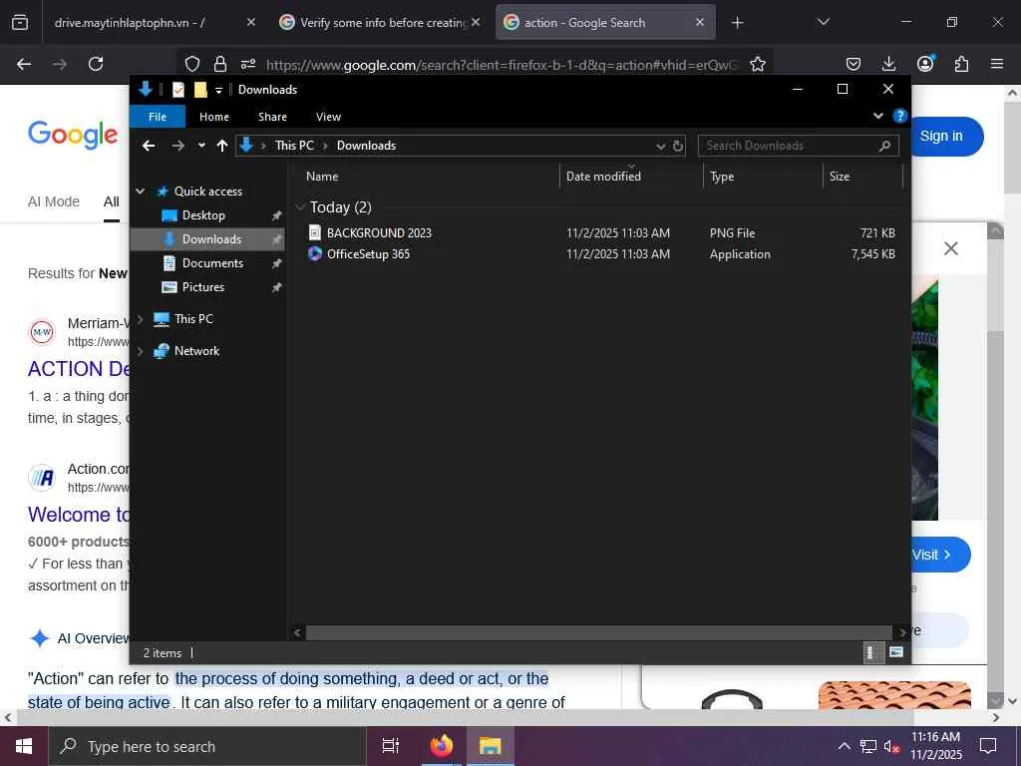Open Explorer Help via the blue question icon
1021x766 pixels.
click(900, 116)
